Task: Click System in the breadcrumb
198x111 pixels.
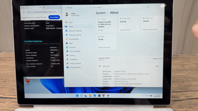Action: pos(101,13)
